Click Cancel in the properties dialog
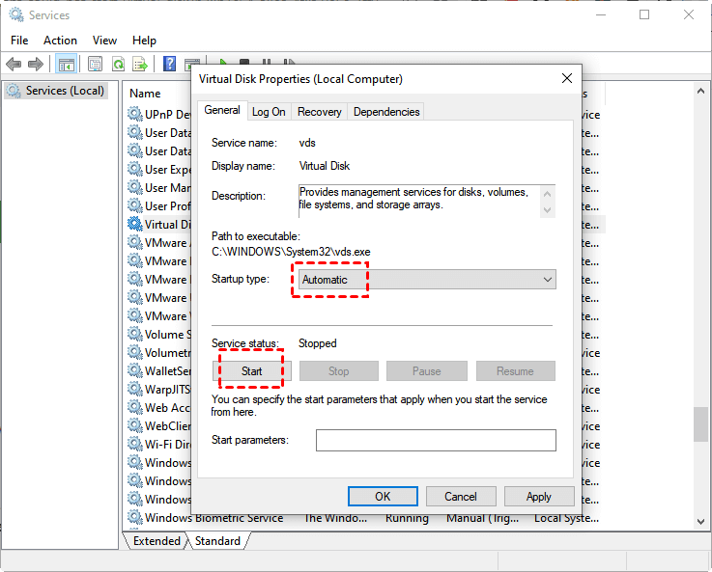712x572 pixels. [x=461, y=497]
